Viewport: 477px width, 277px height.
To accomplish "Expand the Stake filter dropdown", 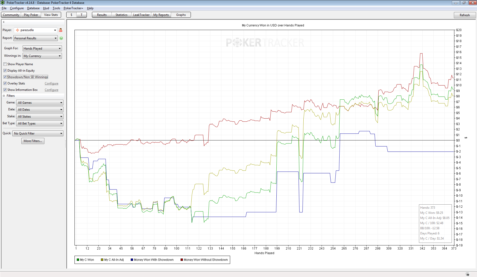I will click(40, 117).
